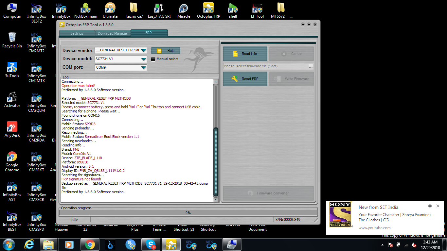Open the Ultimate desktop shortcut
The height and width of the screenshot is (251, 447).
[110, 10]
